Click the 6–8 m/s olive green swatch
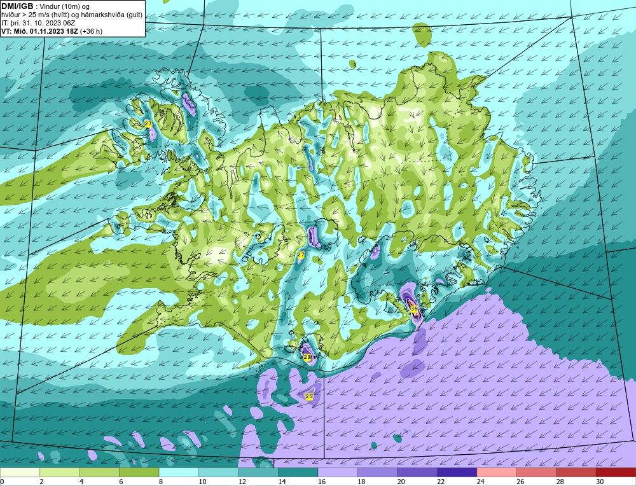 point(139,472)
